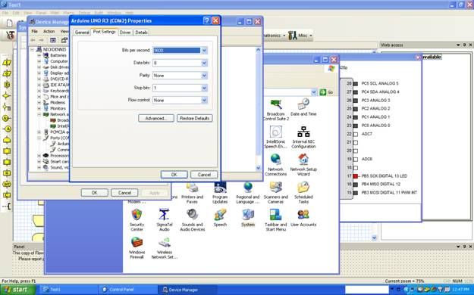
Task: Select the Flowcode Decision diamond icon
Action: click(7, 96)
